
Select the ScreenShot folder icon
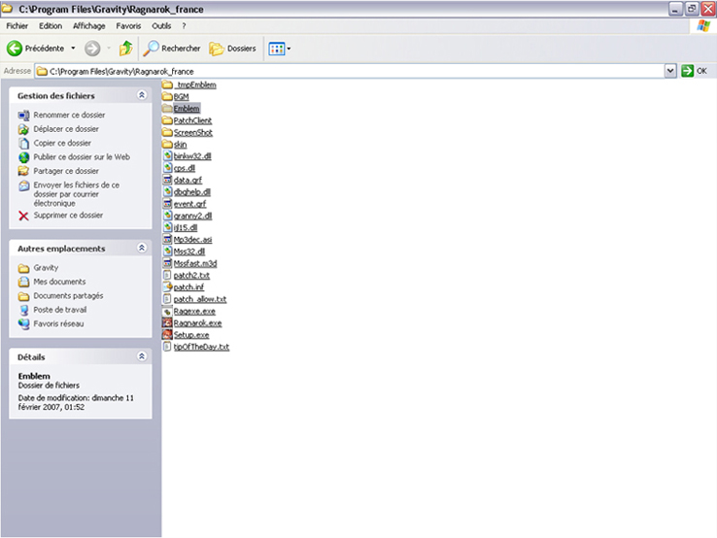pos(167,132)
